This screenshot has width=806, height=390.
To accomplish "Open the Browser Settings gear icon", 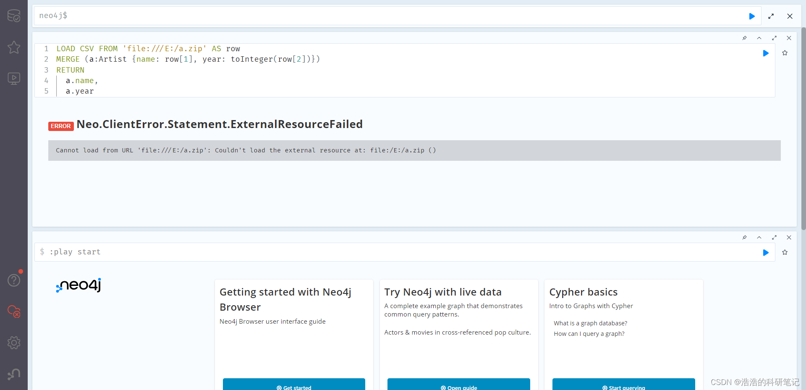I will pos(14,343).
